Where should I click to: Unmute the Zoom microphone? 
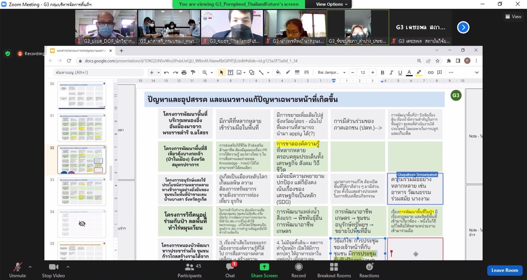point(17,270)
